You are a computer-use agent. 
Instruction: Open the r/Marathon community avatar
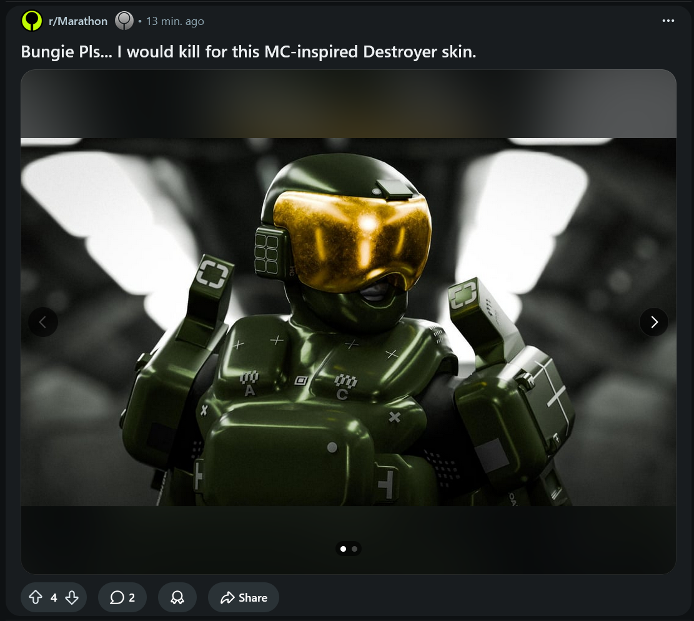click(32, 21)
